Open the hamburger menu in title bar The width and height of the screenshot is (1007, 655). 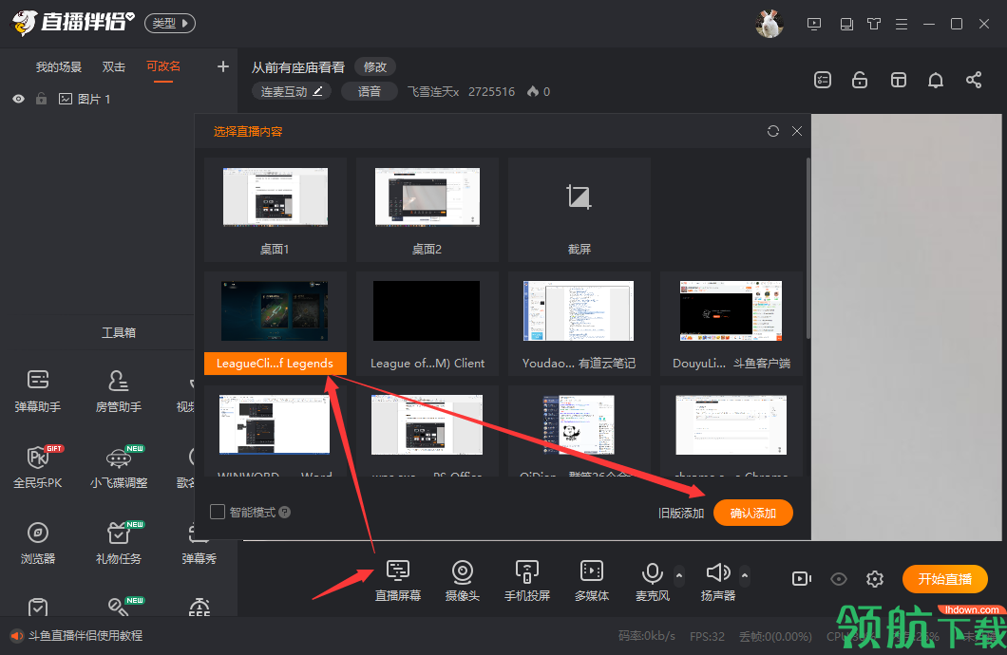click(902, 25)
